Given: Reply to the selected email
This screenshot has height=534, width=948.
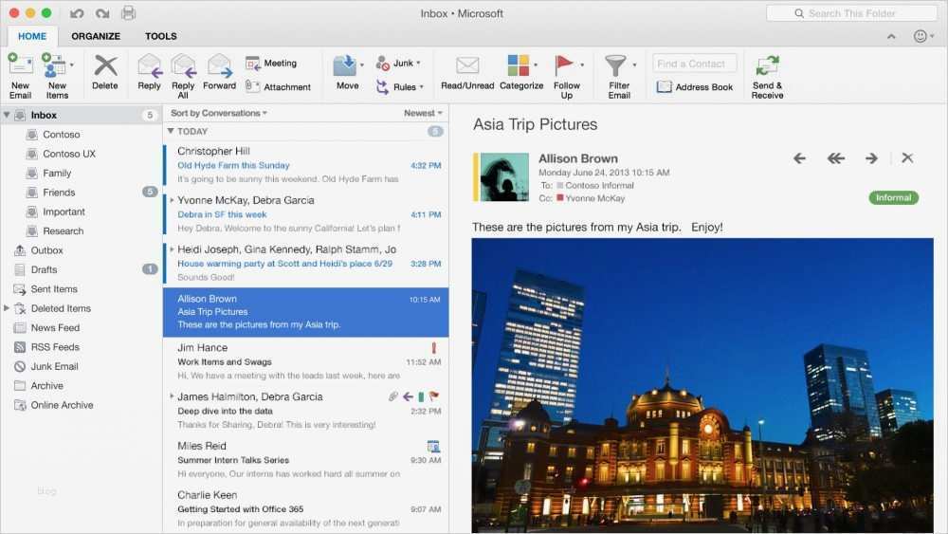Looking at the screenshot, I should (149, 72).
